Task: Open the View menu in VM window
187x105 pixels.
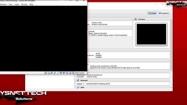Action: click(11, 4)
